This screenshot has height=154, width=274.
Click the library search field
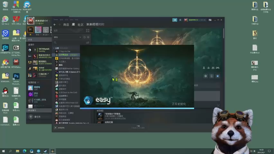click(70, 42)
